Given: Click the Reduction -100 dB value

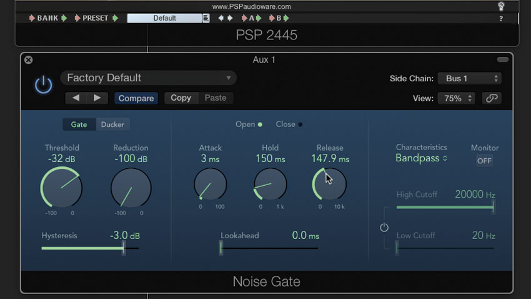Looking at the screenshot, I should coord(131,159).
